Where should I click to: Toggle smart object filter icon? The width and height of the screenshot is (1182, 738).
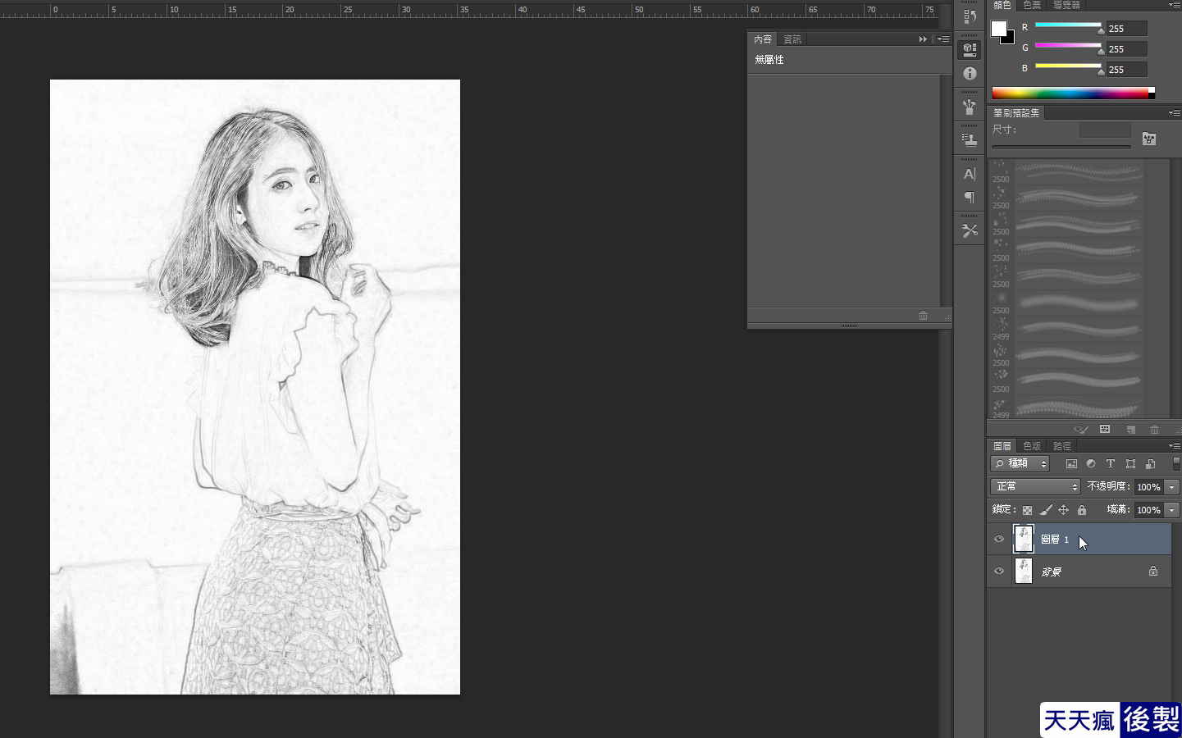[1150, 463]
